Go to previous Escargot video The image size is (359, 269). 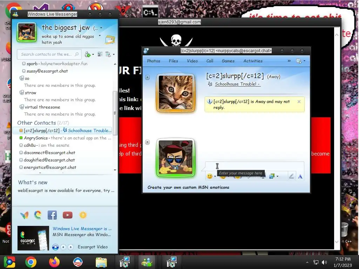pyautogui.click(x=63, y=247)
